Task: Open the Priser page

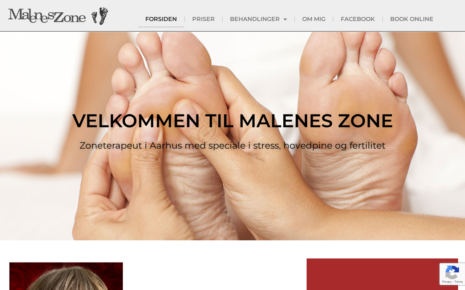Action: (203, 19)
